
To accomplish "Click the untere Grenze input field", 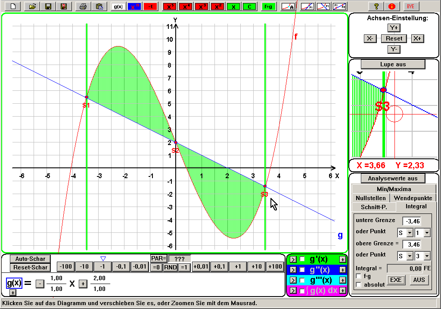I will coord(411,221).
